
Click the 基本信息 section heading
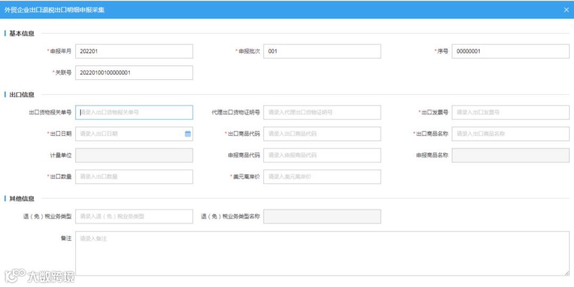click(x=22, y=33)
